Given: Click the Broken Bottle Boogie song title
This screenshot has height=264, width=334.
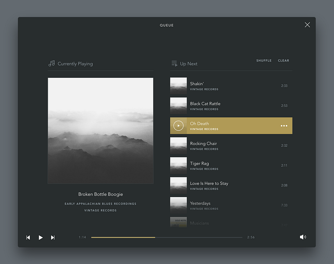Looking at the screenshot, I should pos(101,194).
